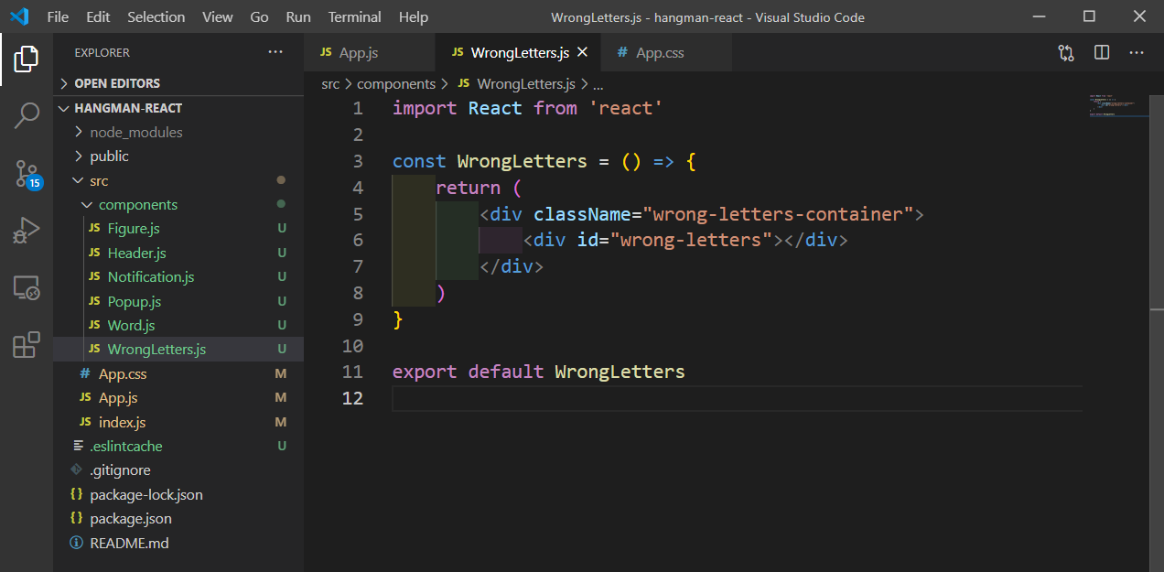Click the components breadcrumb segment
Screen dimensions: 1164x572
coord(396,83)
